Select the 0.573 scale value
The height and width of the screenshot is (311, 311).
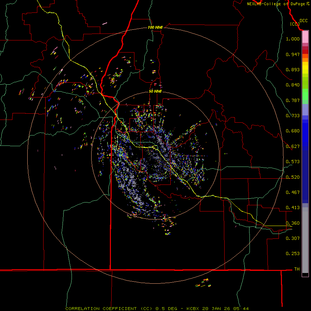(293, 162)
